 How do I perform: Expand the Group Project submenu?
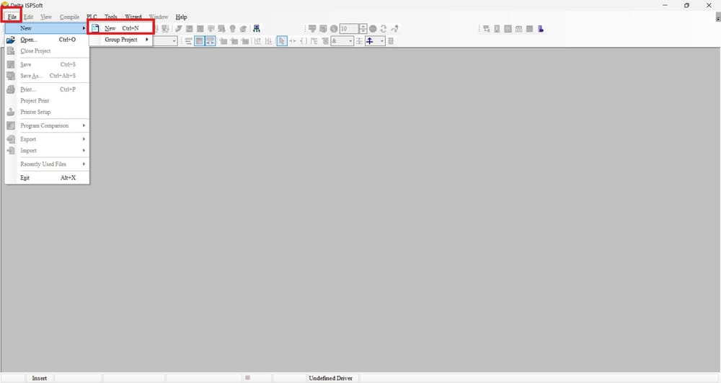tap(121, 40)
